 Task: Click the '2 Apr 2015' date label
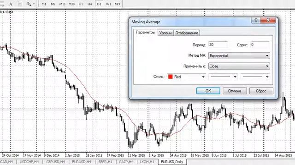coord(156,155)
